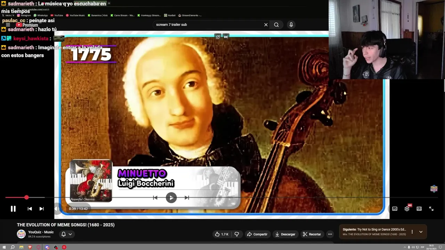
Task: Switch to theater mode in player
Action: (419, 209)
